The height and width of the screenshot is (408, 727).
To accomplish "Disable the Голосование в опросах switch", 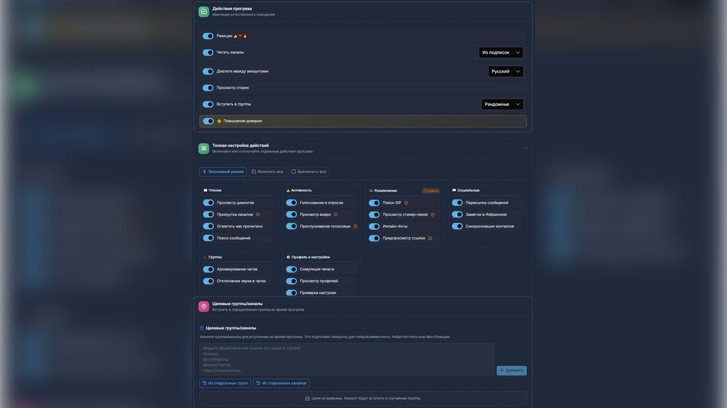I will pyautogui.click(x=291, y=203).
